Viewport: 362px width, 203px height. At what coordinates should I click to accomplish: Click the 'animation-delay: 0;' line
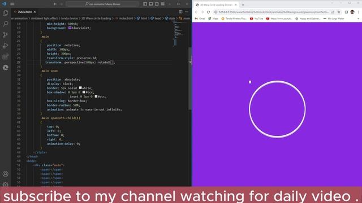coord(63,144)
